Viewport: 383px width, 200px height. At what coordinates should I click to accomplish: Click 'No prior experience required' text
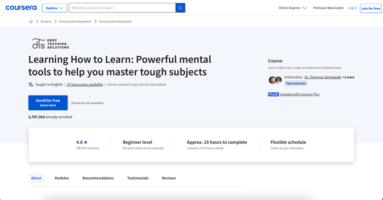point(143,148)
